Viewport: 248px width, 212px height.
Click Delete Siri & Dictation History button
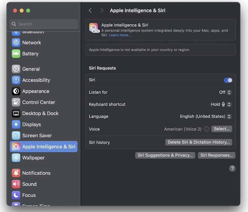[x=199, y=142]
